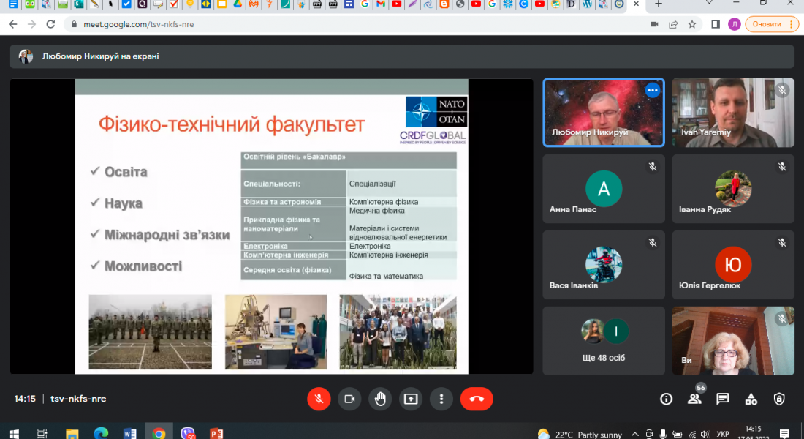Unmute the microphone in the call bar

coord(318,399)
